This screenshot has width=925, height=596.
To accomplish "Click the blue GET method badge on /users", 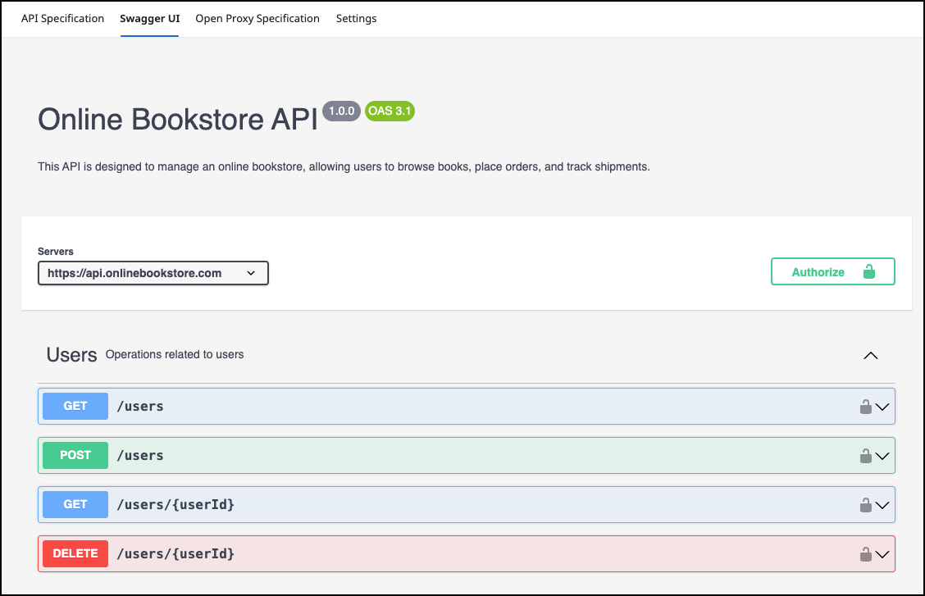I will (x=75, y=406).
